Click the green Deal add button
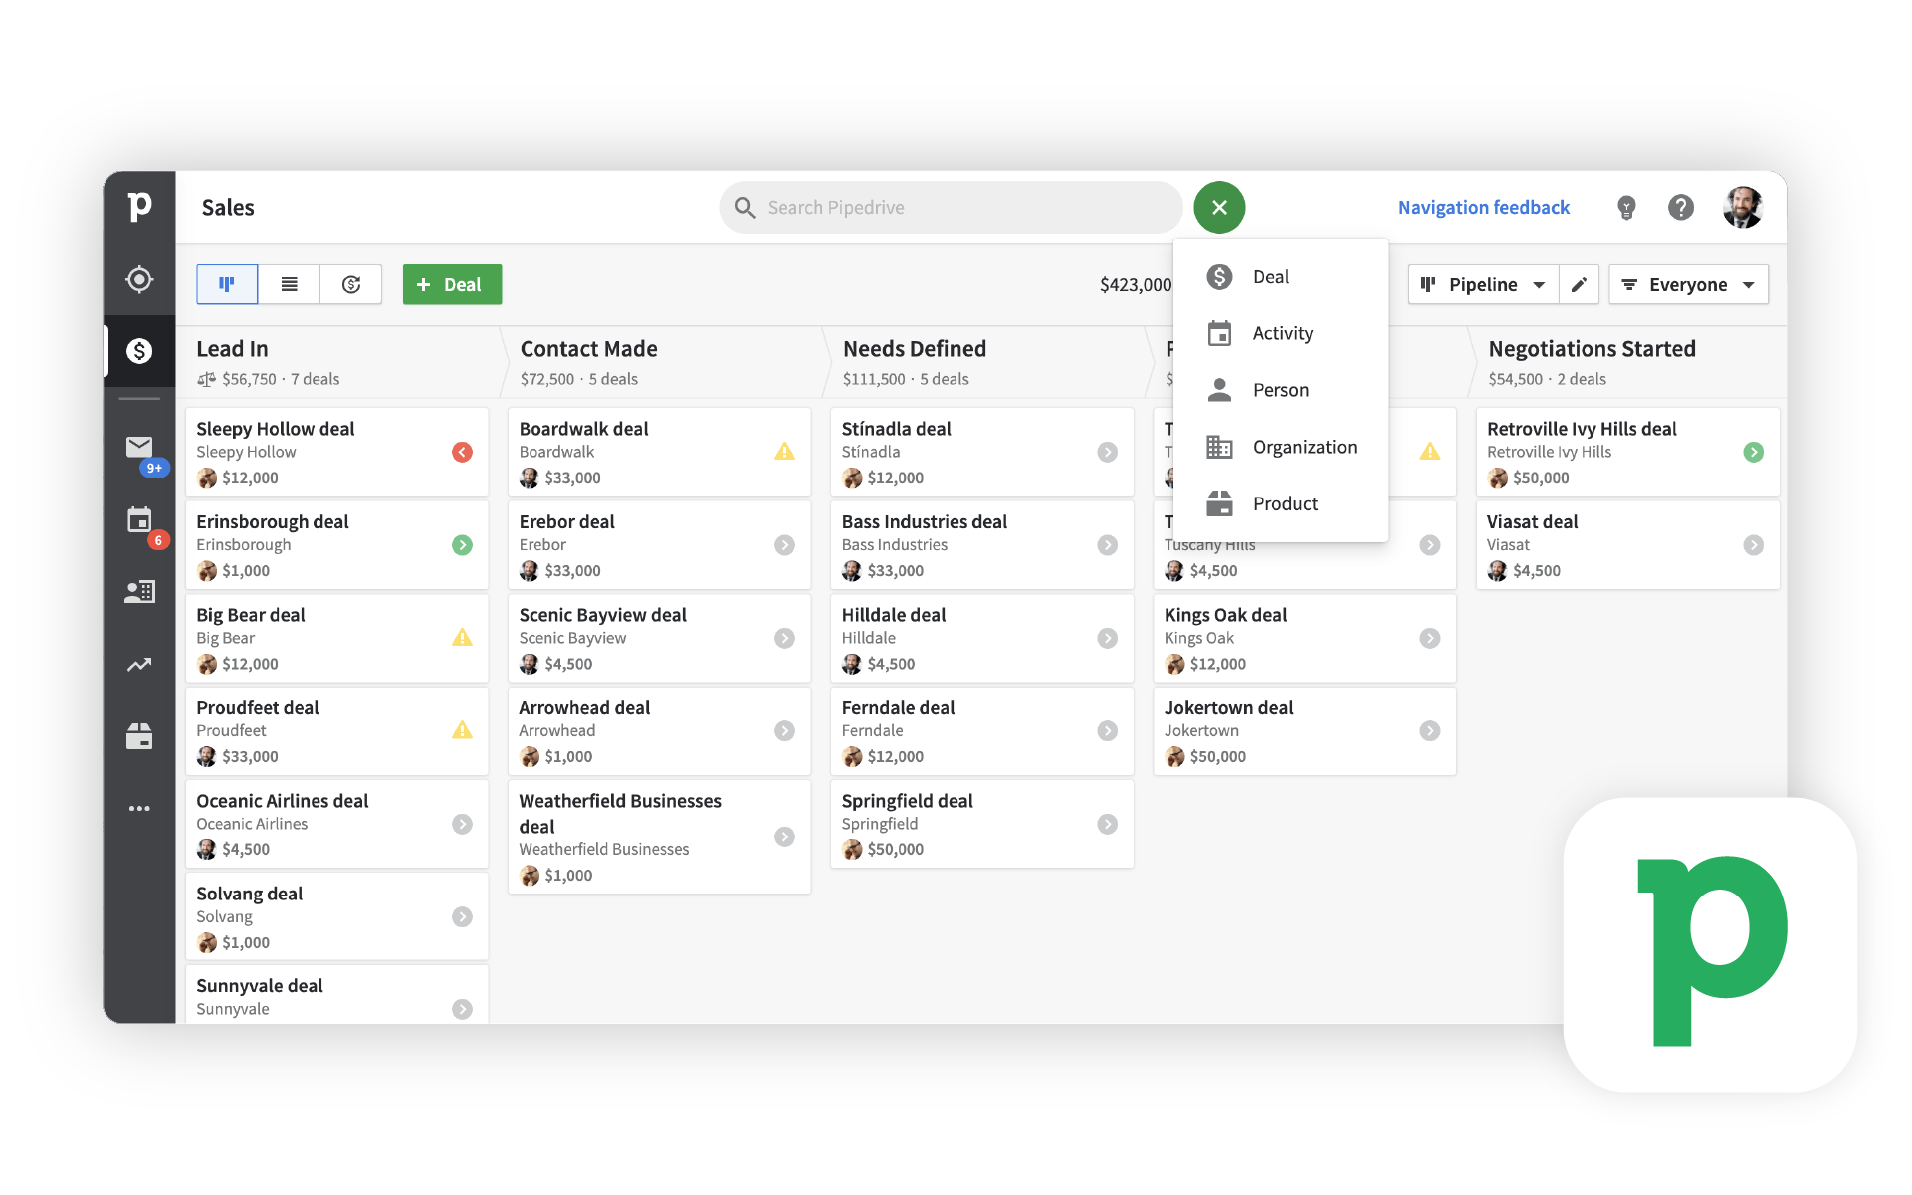This screenshot has height=1195, width=1912. (452, 285)
